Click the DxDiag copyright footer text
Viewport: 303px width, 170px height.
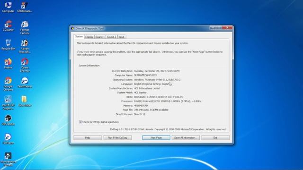point(168,129)
